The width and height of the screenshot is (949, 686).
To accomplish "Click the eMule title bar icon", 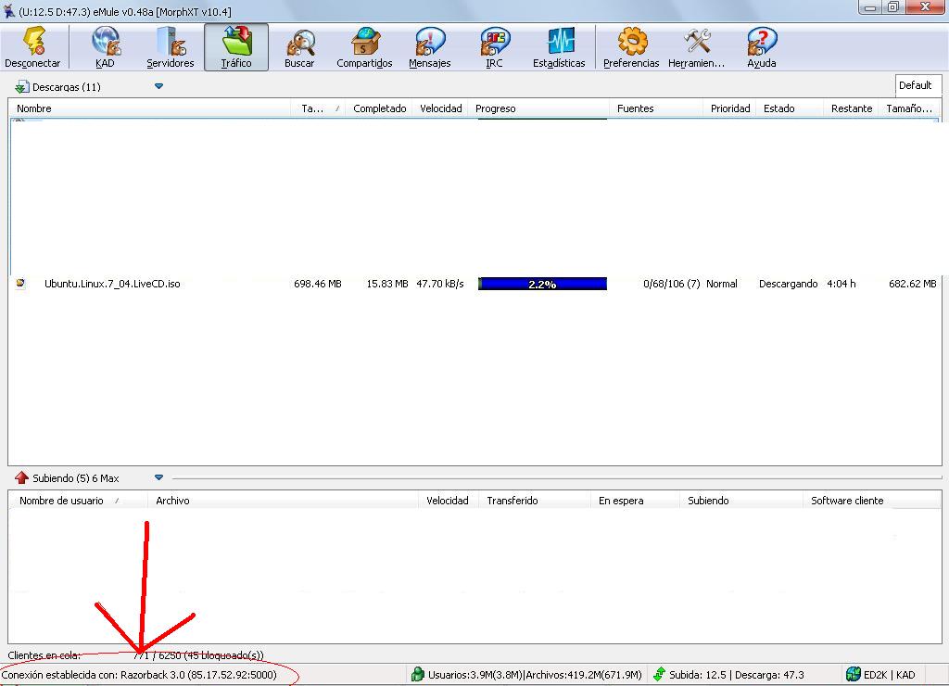I will tap(8, 11).
